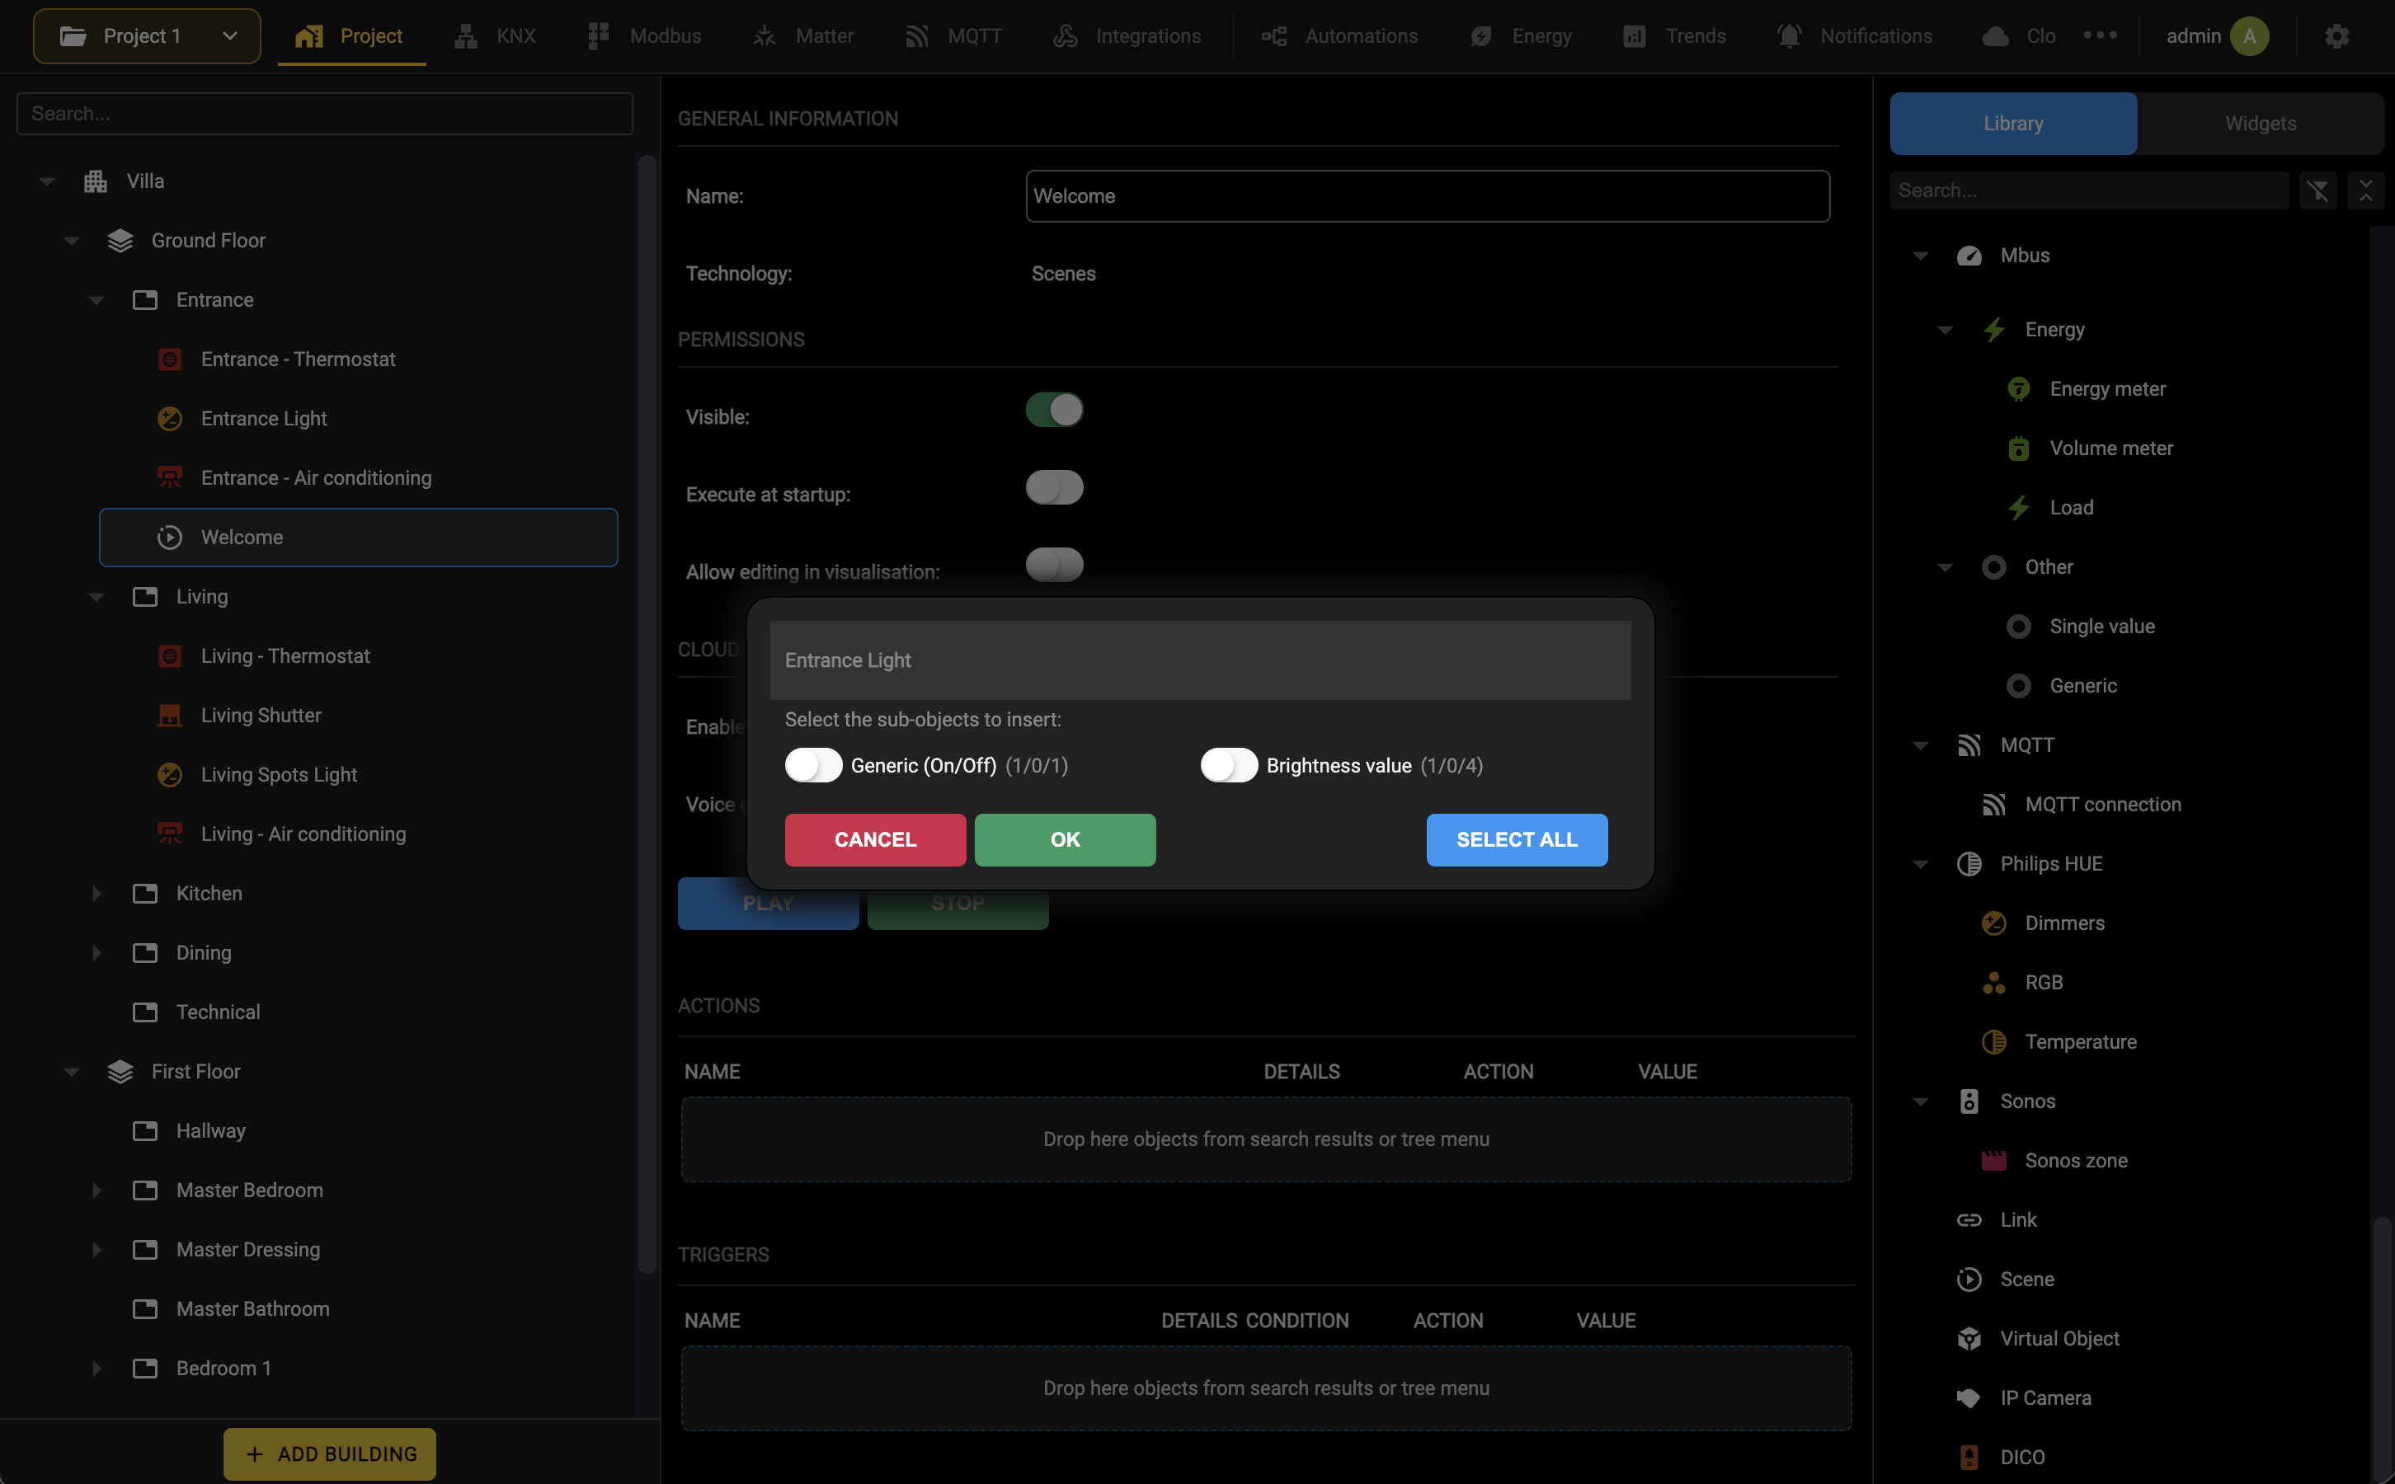Screen dimensions: 2395x1484
Task: Toggle Allow editing in visualisation switch
Action: pyautogui.click(x=1054, y=566)
